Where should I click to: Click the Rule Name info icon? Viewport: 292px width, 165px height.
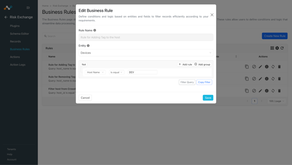point(95,30)
